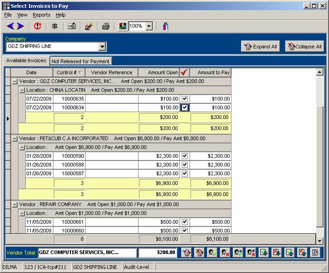The image size is (329, 273).
Task: Toggle the checkbox for invoice 10000588
Action: (x=185, y=165)
